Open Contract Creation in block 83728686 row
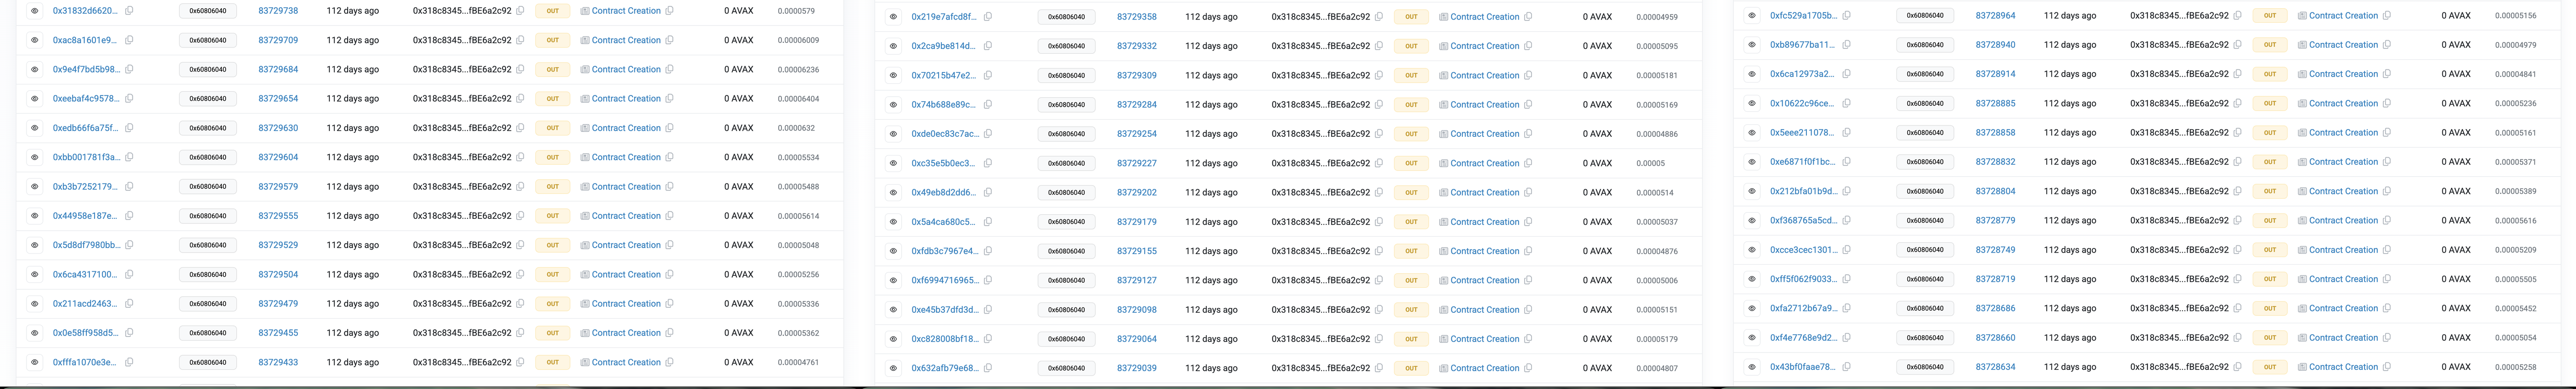 [2344, 308]
